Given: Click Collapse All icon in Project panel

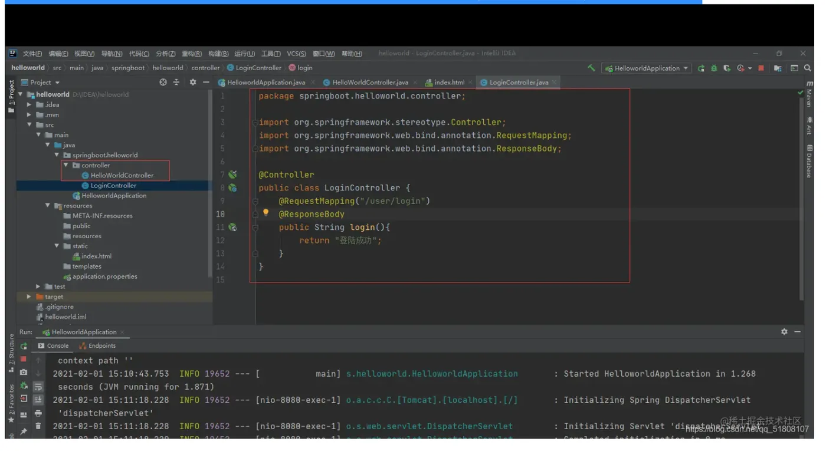Looking at the screenshot, I should click(176, 83).
